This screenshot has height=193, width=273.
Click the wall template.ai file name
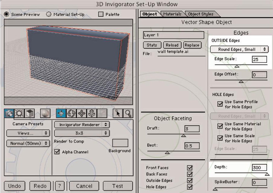[x=173, y=51]
